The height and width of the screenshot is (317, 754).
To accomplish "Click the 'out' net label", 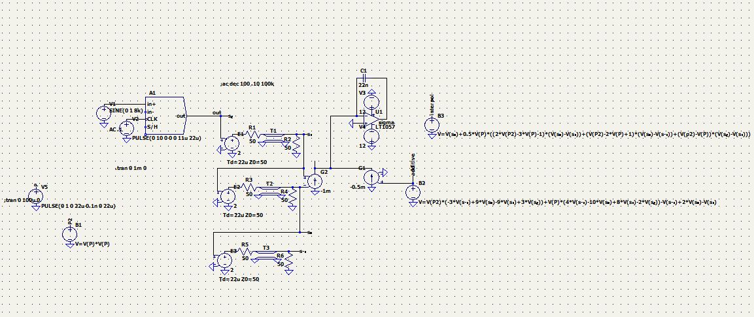I will (x=217, y=113).
